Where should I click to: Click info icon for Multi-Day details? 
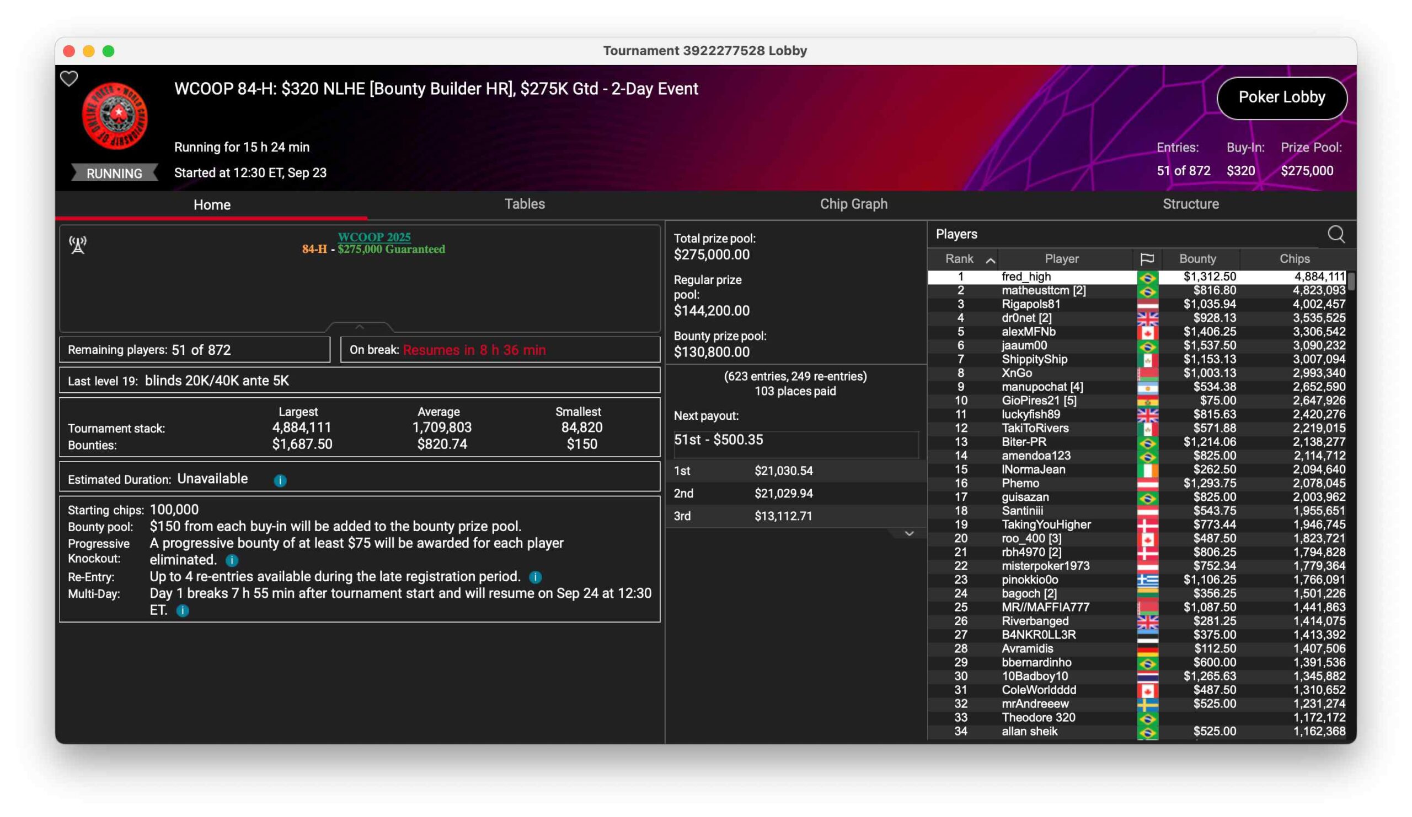[x=183, y=610]
